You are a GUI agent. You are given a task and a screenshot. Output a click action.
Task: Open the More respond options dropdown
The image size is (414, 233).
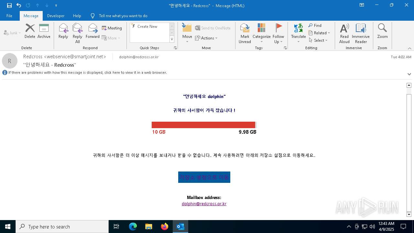click(x=111, y=38)
